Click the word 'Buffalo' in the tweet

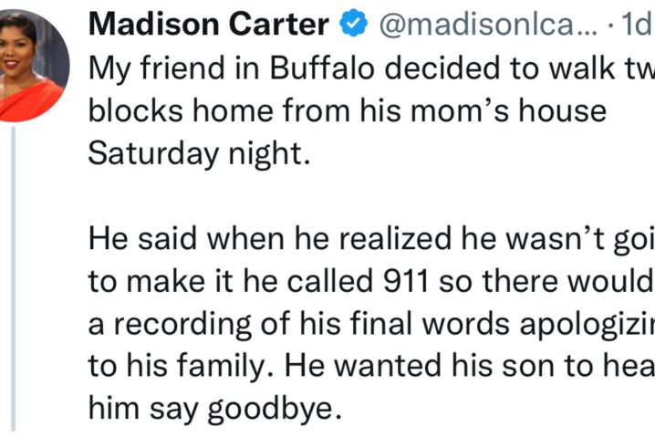[x=322, y=68]
